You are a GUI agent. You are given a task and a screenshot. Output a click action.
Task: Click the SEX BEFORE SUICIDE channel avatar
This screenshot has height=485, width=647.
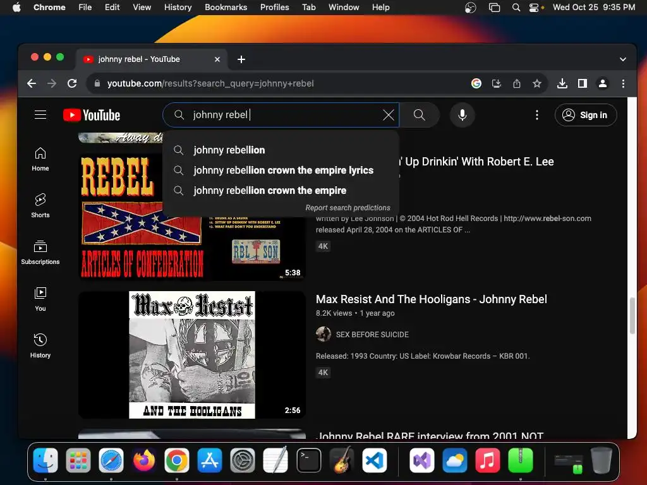tap(323, 334)
